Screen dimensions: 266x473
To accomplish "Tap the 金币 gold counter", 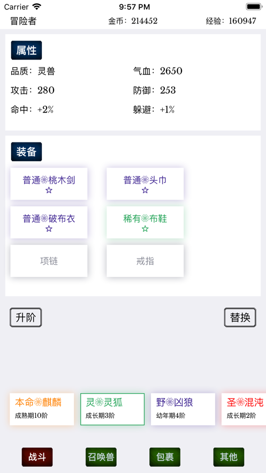I will 133,21.
